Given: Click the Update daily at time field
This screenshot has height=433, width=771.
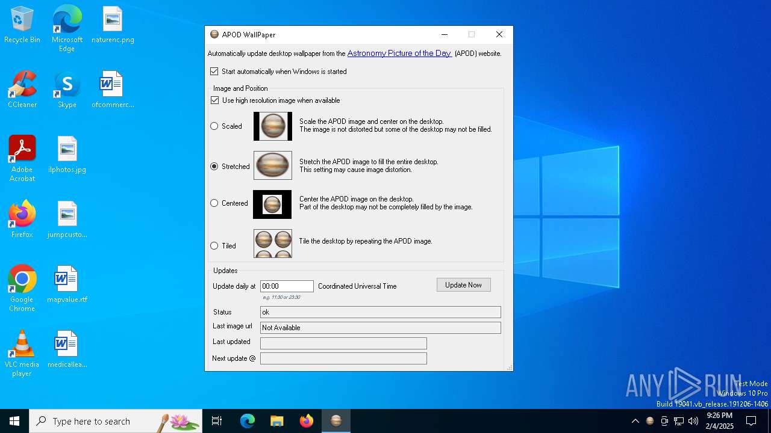Looking at the screenshot, I should click(287, 286).
